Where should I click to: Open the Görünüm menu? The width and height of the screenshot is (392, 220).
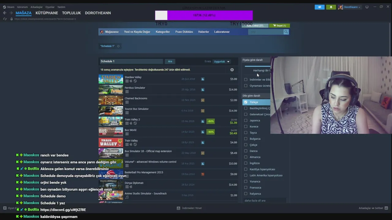coord(22,7)
